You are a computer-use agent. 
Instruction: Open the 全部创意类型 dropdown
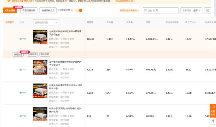point(46,22)
